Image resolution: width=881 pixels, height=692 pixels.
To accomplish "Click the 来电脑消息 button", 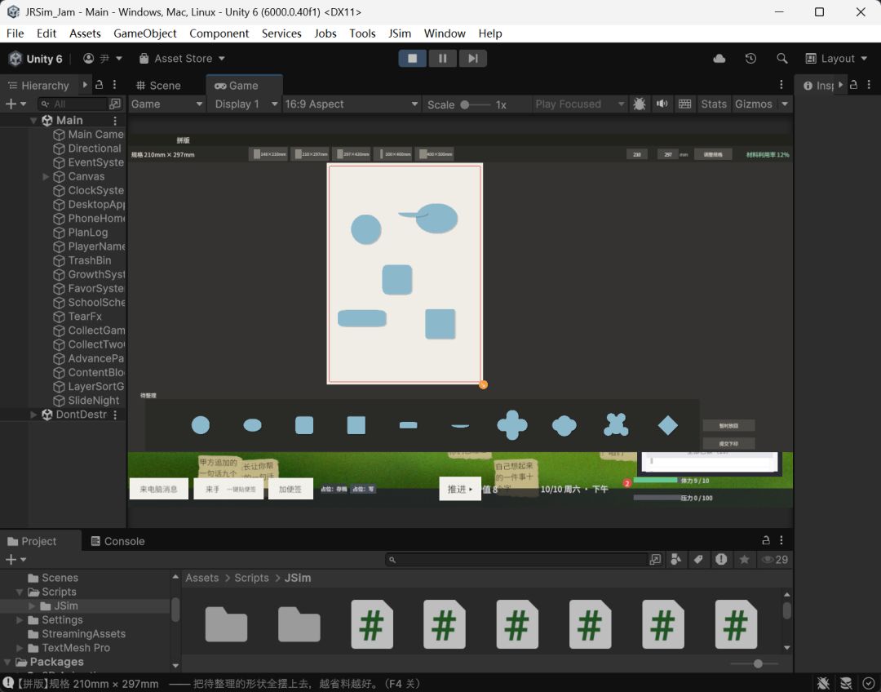I will point(158,489).
